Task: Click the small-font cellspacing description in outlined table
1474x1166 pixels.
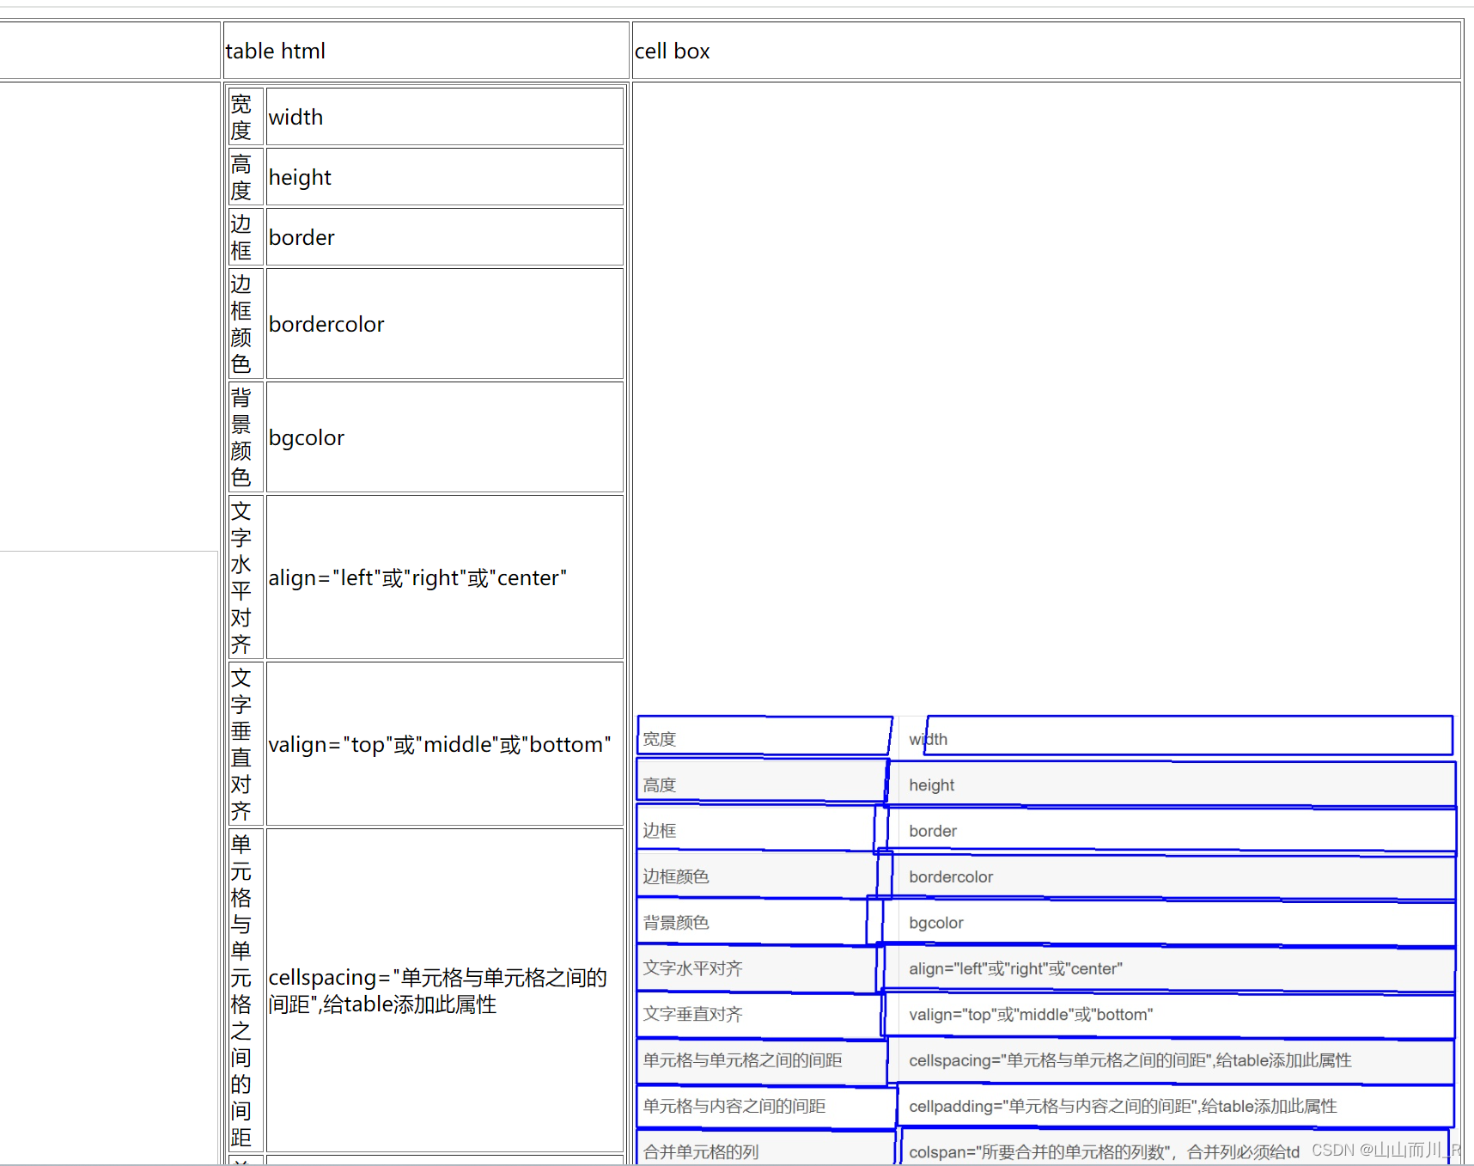Action: (x=1130, y=1060)
